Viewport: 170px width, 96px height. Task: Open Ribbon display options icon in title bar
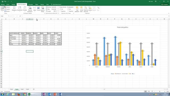tap(156, 1)
